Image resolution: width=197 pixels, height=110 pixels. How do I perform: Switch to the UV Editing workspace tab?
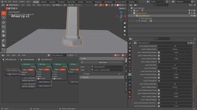click(x=61, y=2)
